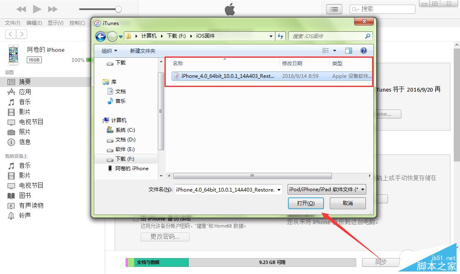Screen dimensions: 460x274
Task: Click 下载 (F:) in the address breadcrumb
Action: (176, 36)
